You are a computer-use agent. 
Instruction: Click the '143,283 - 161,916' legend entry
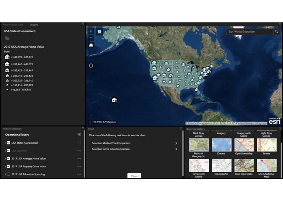(21, 90)
